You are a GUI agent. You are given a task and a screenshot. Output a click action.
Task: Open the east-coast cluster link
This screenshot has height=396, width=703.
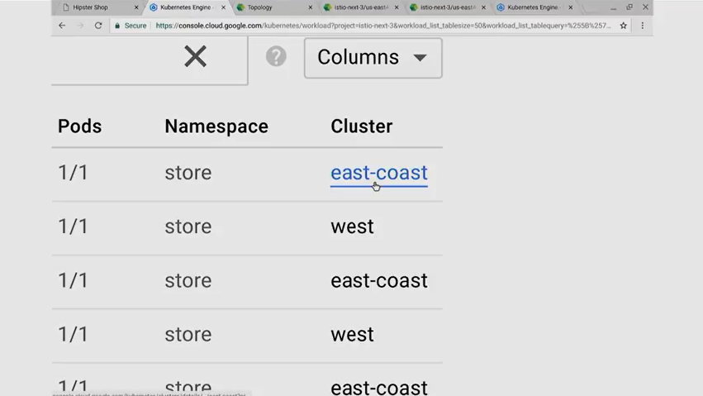(378, 173)
